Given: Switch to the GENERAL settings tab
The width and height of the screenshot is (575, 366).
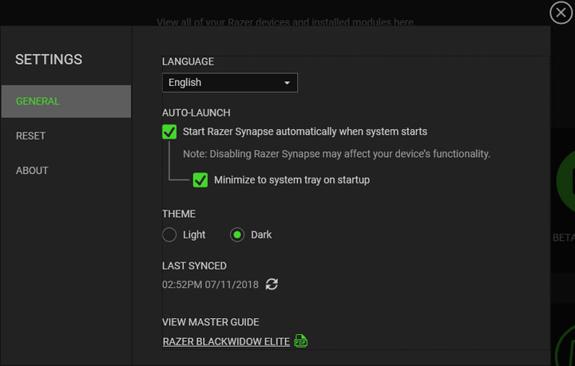Looking at the screenshot, I should (65, 101).
